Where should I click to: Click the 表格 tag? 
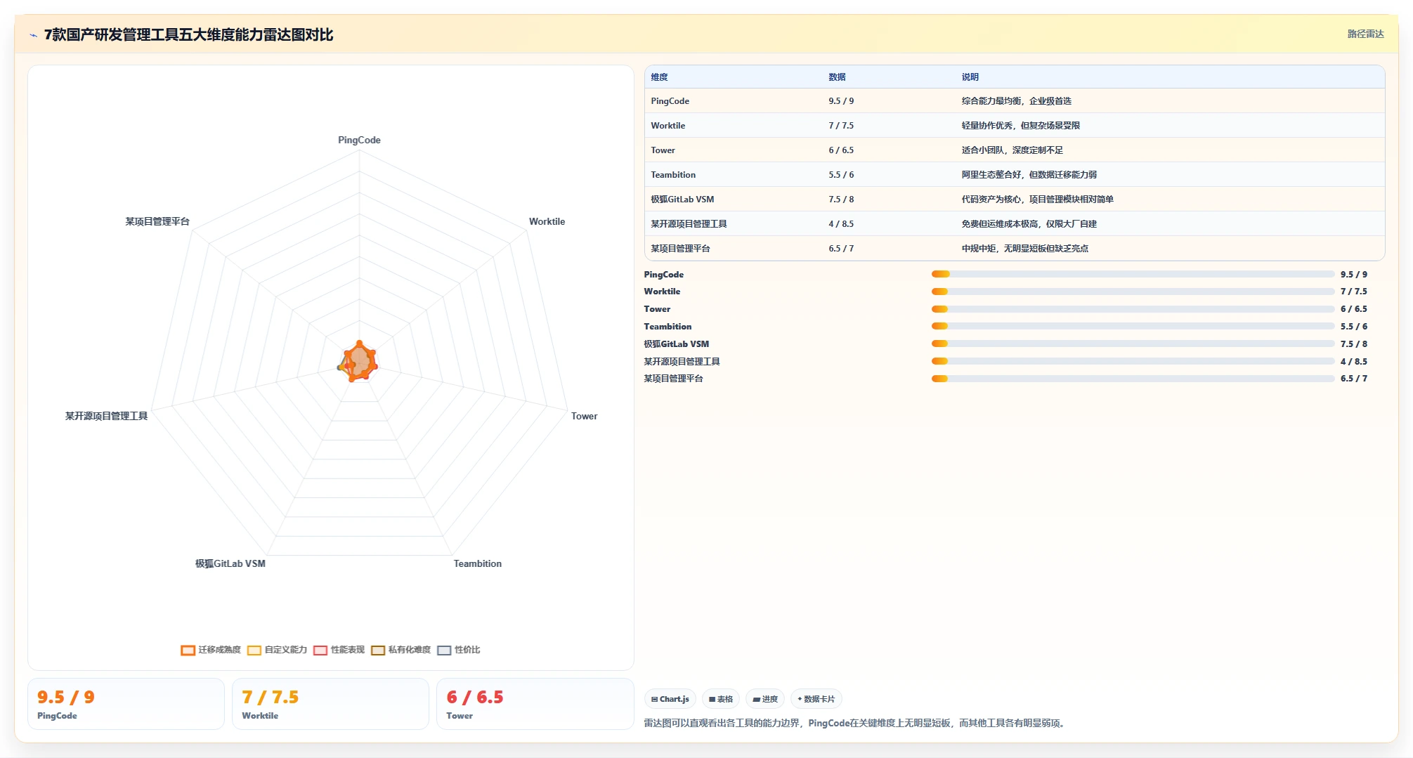720,699
